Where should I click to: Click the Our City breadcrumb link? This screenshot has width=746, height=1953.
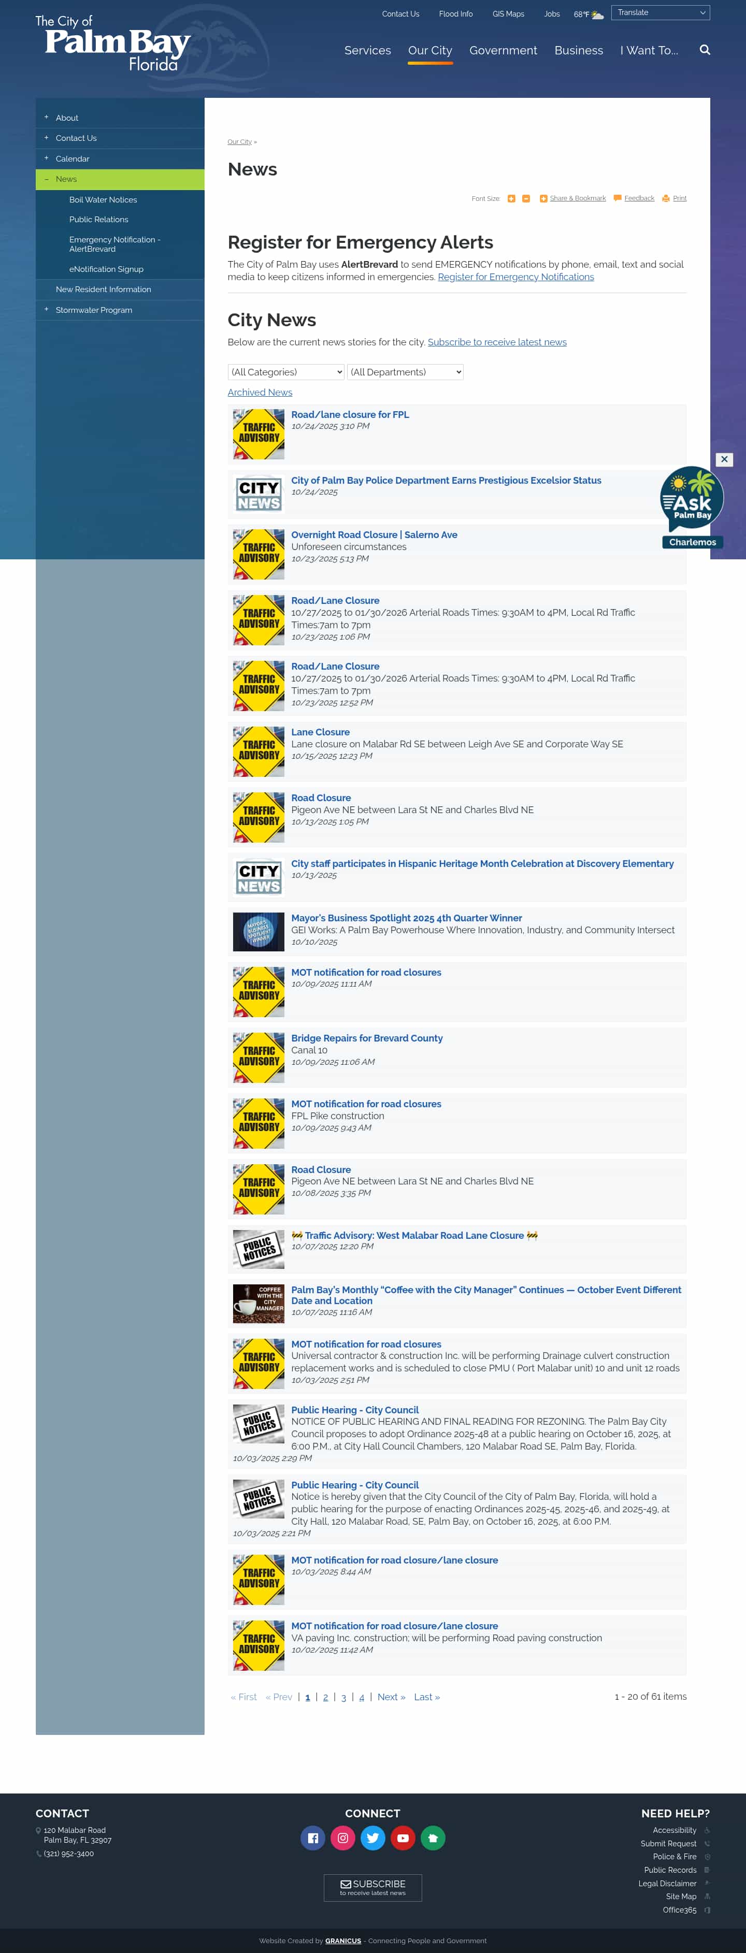(239, 142)
